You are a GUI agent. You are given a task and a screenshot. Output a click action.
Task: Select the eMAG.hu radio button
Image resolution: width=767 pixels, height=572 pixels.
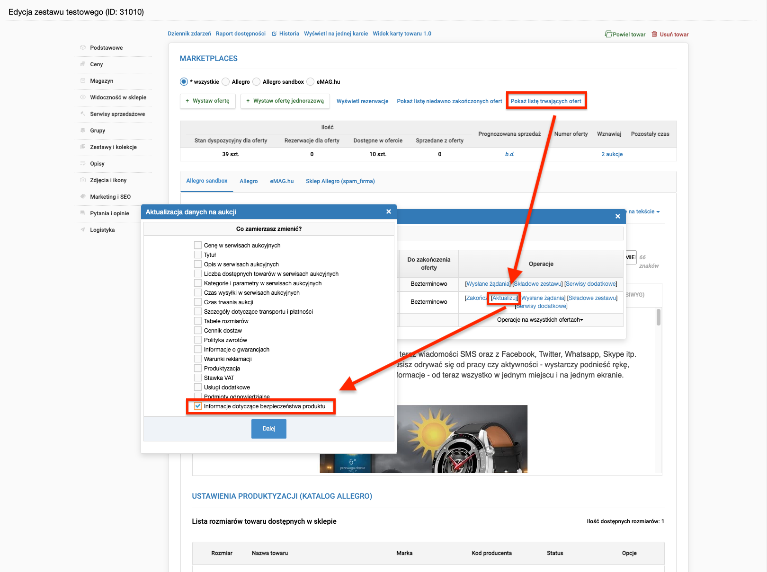click(x=311, y=82)
